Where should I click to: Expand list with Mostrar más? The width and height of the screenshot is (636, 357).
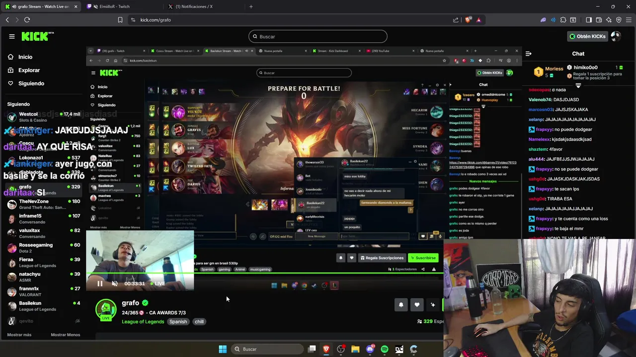pyautogui.click(x=19, y=335)
